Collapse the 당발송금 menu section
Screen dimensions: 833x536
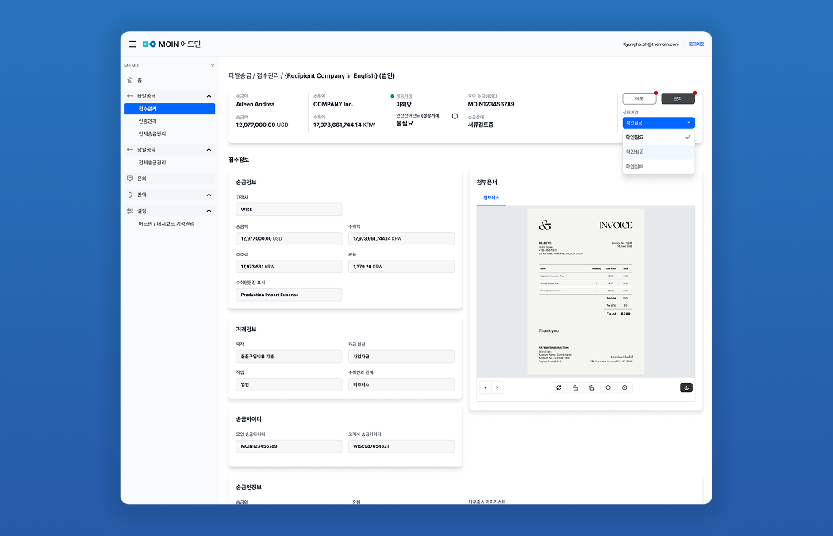point(209,150)
